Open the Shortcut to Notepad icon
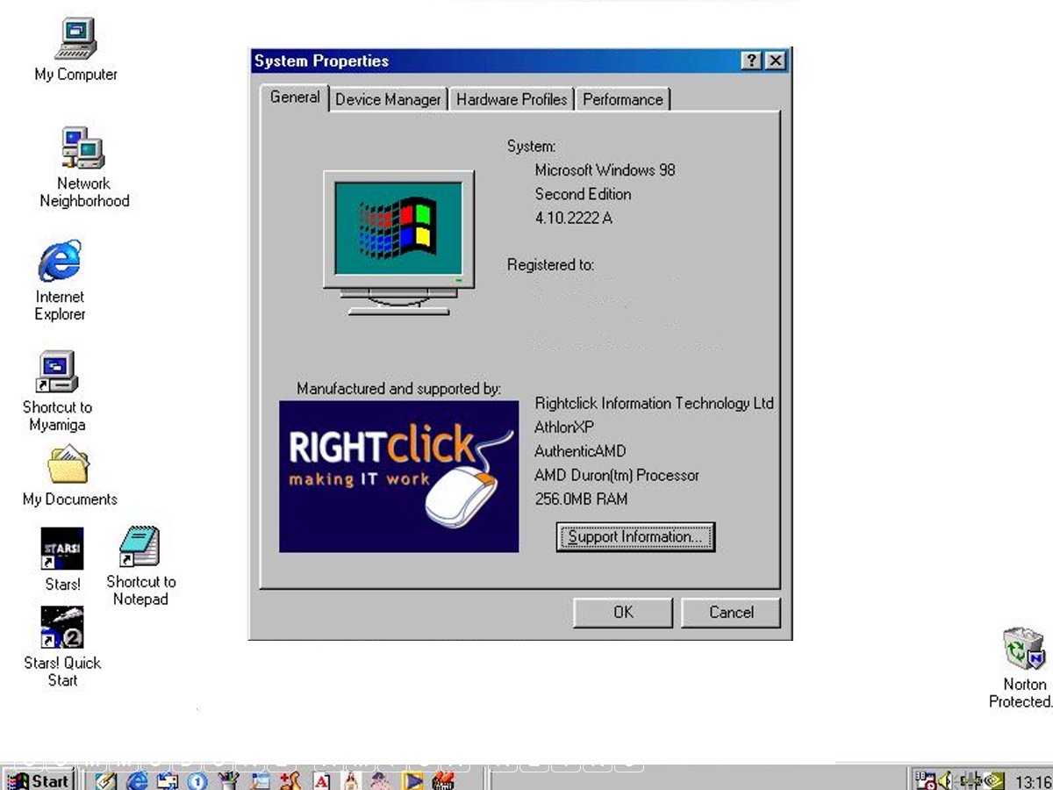 (140, 548)
